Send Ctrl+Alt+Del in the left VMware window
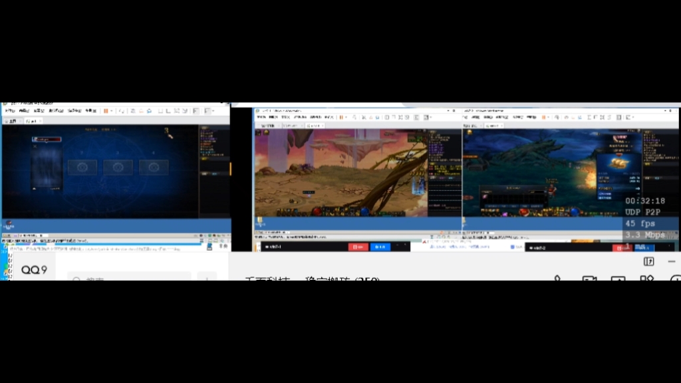The image size is (681, 383). pos(122,111)
